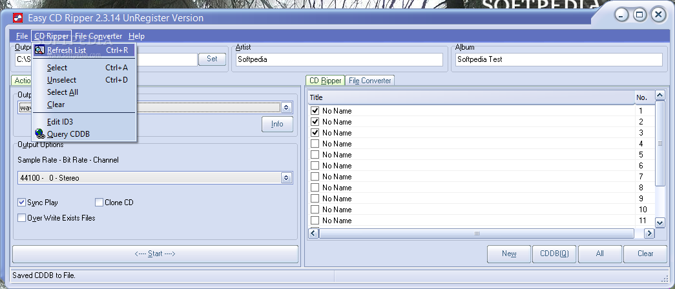Click the track number 11 cell
This screenshot has width=675, height=289.
click(644, 220)
